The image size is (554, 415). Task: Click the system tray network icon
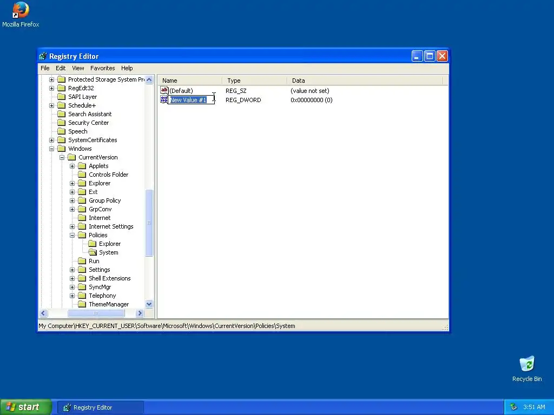point(513,407)
